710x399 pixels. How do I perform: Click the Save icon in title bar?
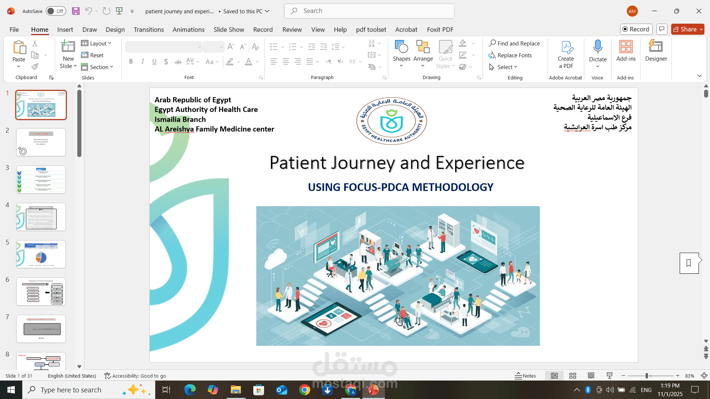coord(76,11)
